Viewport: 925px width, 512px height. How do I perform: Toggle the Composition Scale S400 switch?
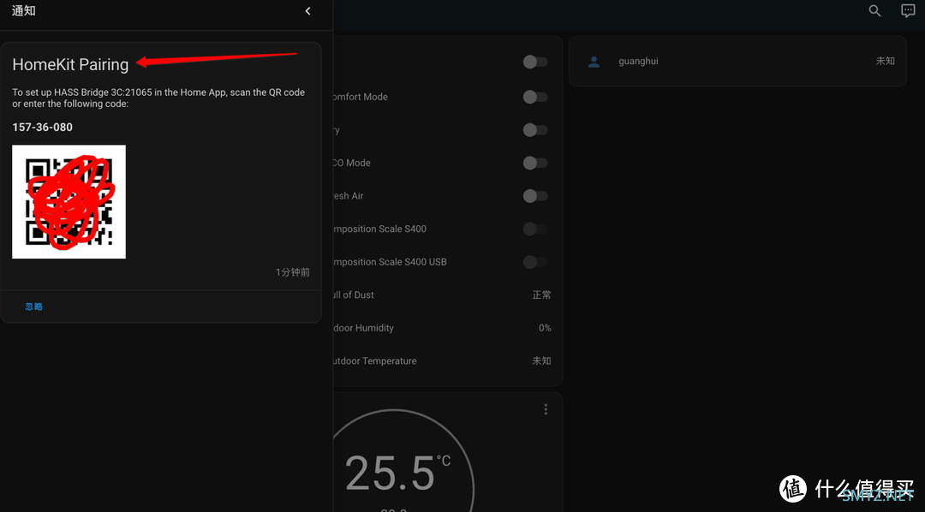[535, 229]
